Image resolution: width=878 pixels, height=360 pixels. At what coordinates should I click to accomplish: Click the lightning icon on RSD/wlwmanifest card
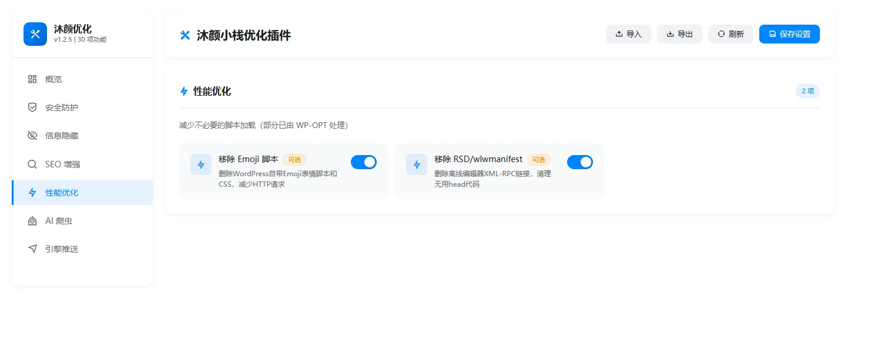click(x=417, y=164)
